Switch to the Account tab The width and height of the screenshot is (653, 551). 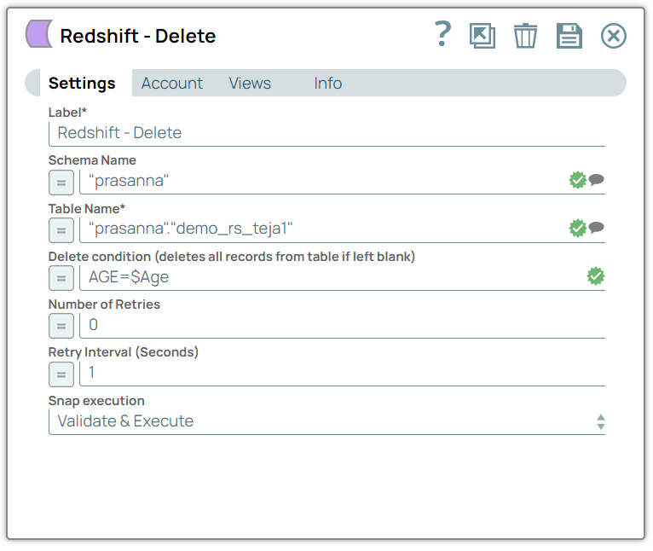(172, 84)
